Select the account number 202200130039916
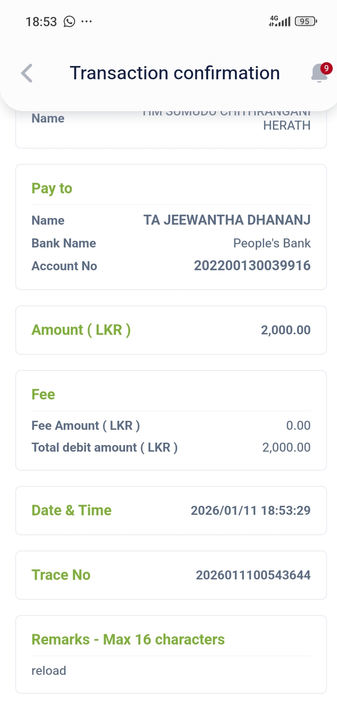Viewport: 337px width, 701px height. (x=252, y=266)
